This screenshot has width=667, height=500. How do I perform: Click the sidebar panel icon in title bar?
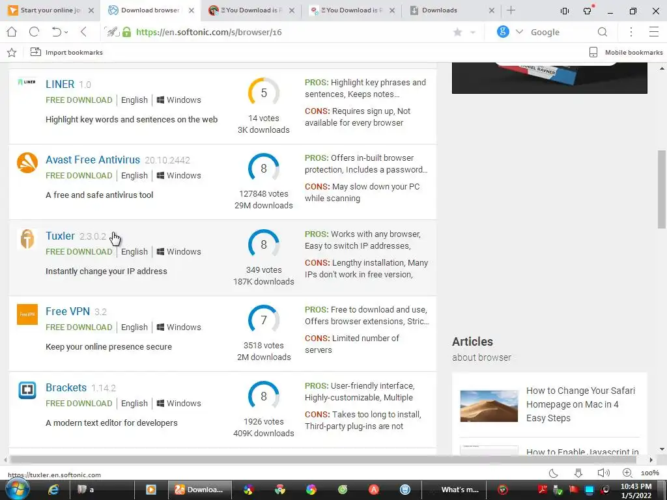[x=565, y=11]
